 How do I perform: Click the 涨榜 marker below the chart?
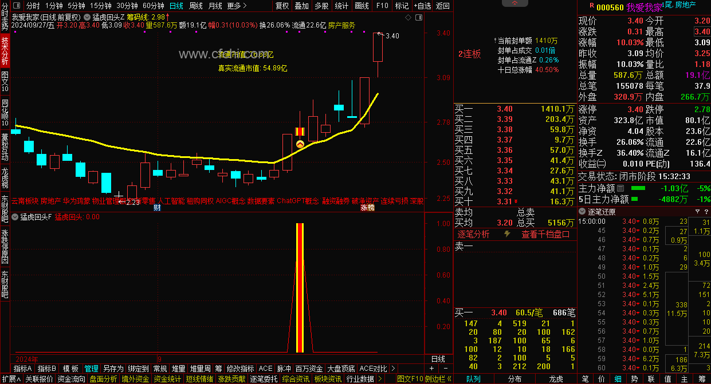(x=367, y=208)
